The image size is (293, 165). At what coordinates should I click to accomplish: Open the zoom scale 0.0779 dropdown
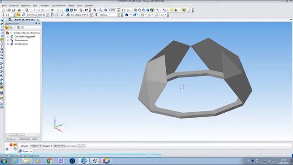(x=119, y=10)
